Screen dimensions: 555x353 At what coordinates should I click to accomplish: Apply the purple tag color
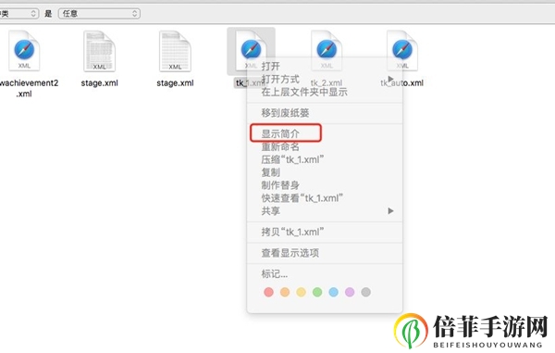[350, 292]
